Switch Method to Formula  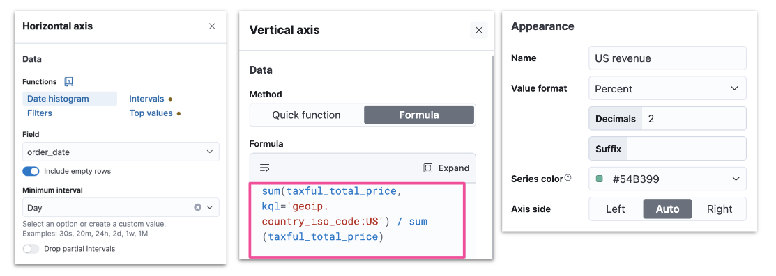pos(419,115)
